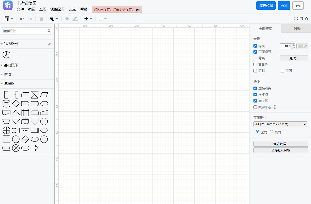Enable the 背景色 checkbox

coord(255,65)
